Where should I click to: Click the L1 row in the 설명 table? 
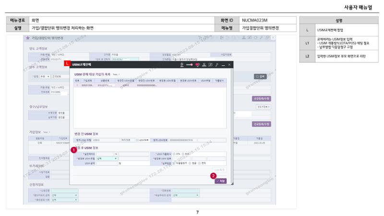339,43
